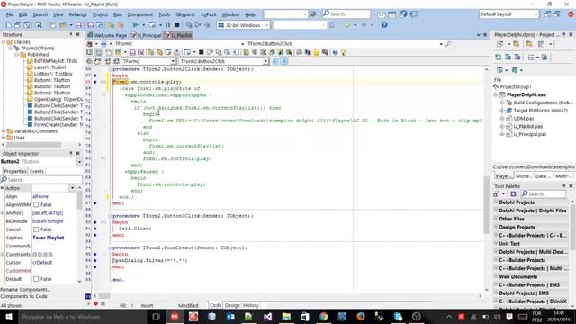Click the Rename Component link
The image size is (576, 324).
(x=25, y=290)
